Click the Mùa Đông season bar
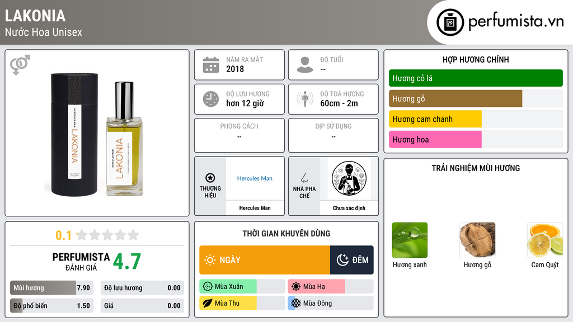 click(x=330, y=303)
